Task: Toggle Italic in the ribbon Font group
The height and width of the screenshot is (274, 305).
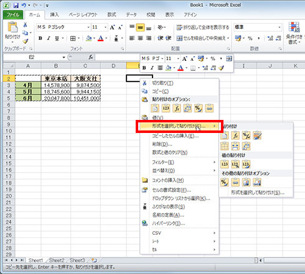Action: (x=49, y=39)
